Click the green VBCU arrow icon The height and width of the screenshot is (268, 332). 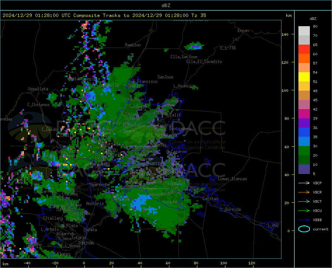304,211
